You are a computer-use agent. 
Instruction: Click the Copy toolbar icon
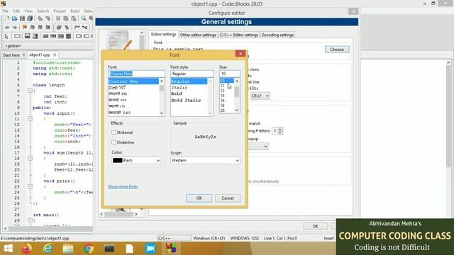pyautogui.click(x=66, y=18)
